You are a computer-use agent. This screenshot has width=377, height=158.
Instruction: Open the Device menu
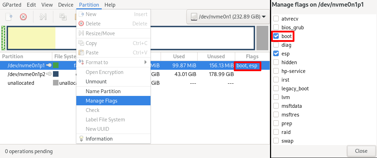pos(66,5)
